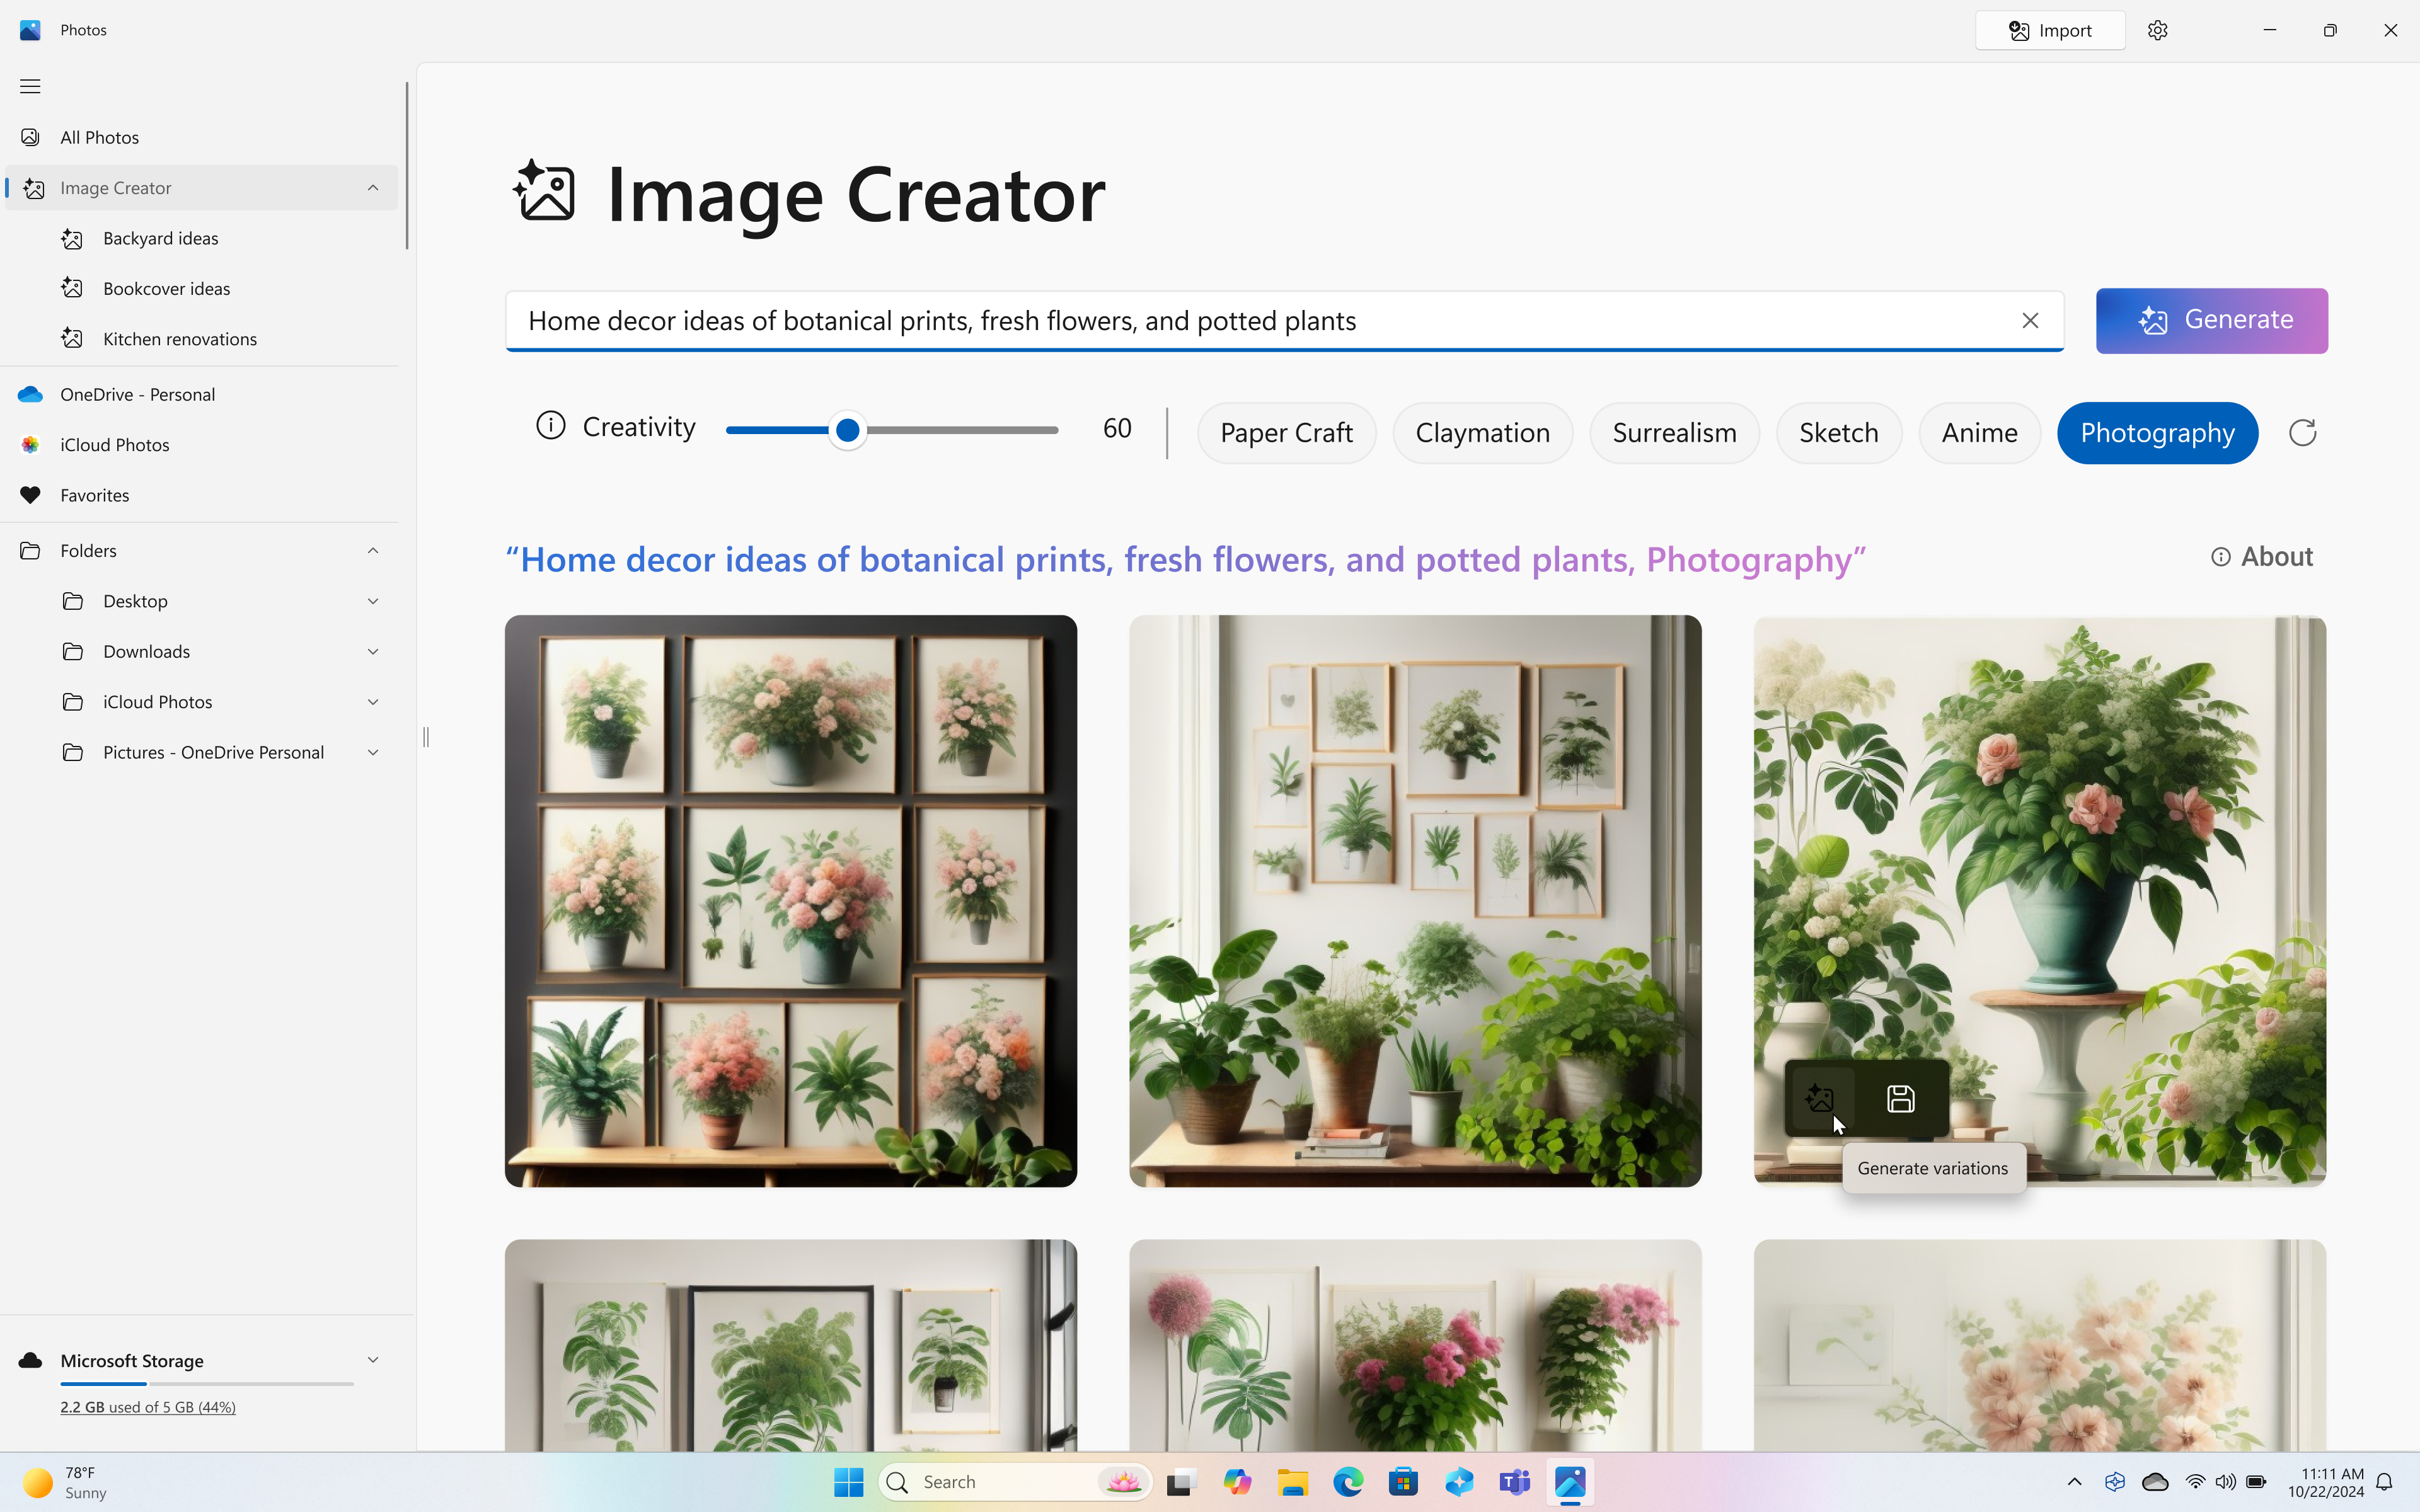Click the Generate variations icon on image
The width and height of the screenshot is (2420, 1512).
[1819, 1098]
